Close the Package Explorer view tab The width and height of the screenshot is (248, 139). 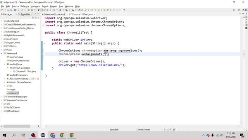(x=16, y=14)
